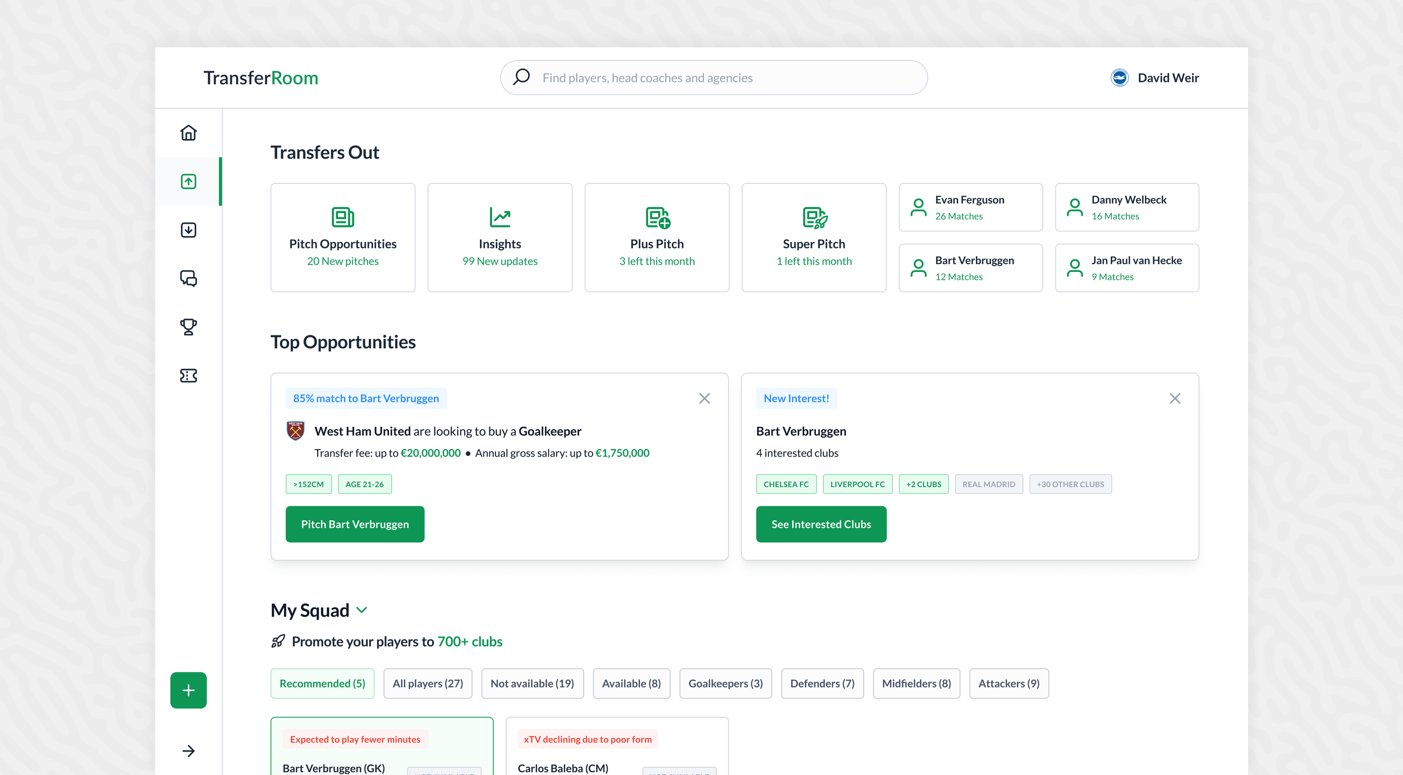Click 99 New updates text
The height and width of the screenshot is (775, 1403).
point(500,261)
